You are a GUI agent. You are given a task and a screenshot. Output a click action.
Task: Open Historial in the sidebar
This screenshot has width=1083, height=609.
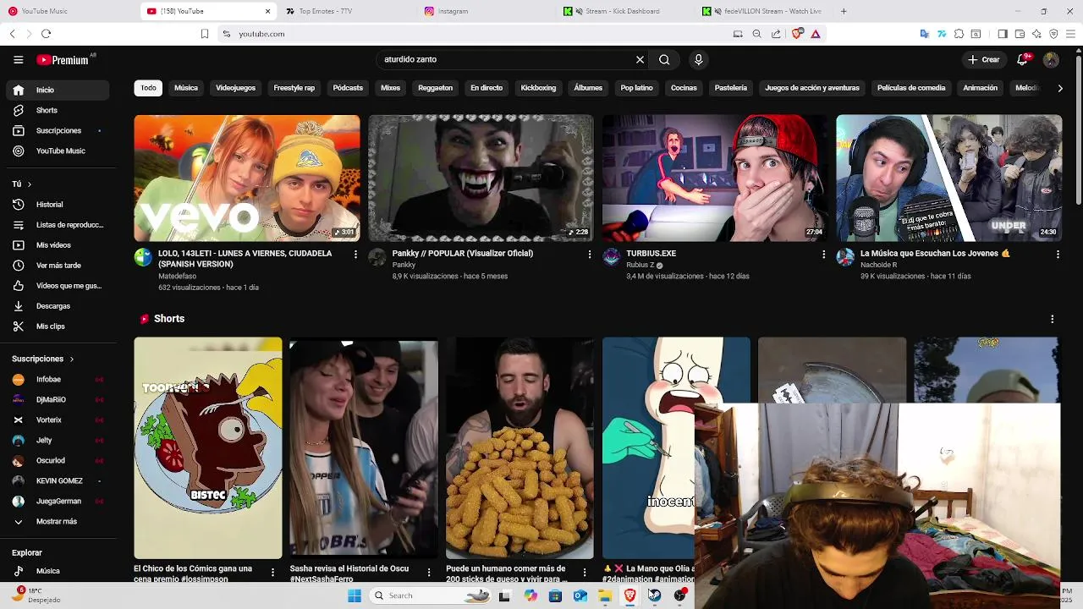[58, 205]
